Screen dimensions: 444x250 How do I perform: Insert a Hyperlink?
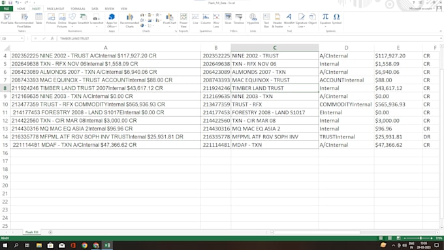(253, 19)
